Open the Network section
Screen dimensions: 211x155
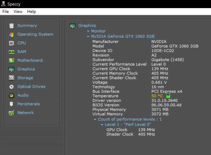point(26,113)
